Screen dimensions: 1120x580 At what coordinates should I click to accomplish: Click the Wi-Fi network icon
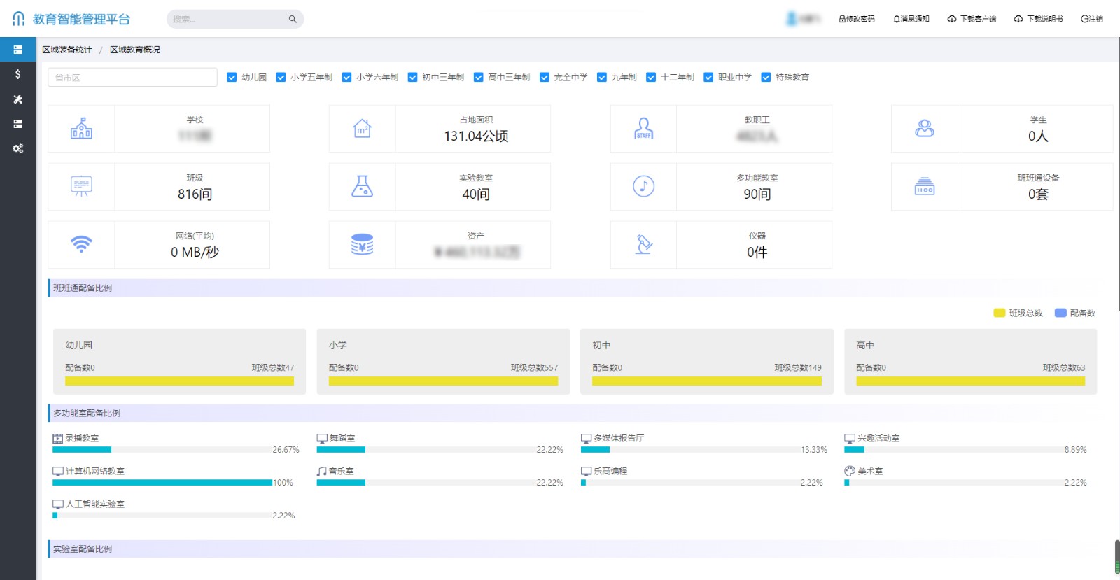point(81,245)
